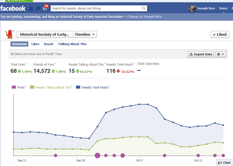Toggle the Liked button
Viewport: 233px width, 166px height.
[x=220, y=35]
